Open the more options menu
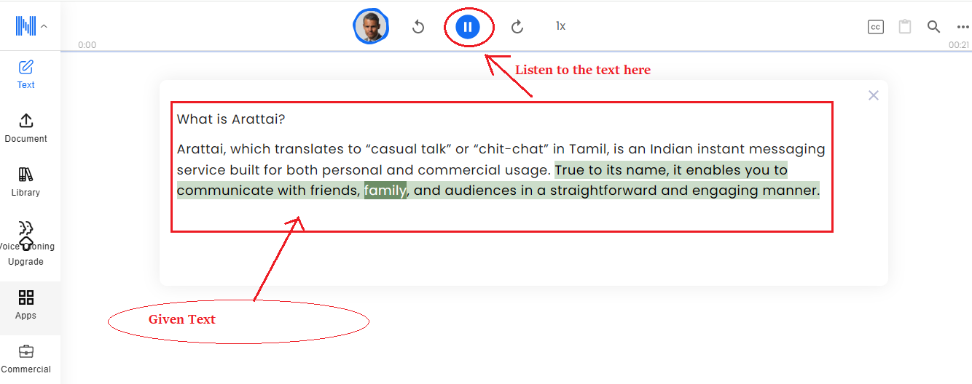 pos(963,27)
